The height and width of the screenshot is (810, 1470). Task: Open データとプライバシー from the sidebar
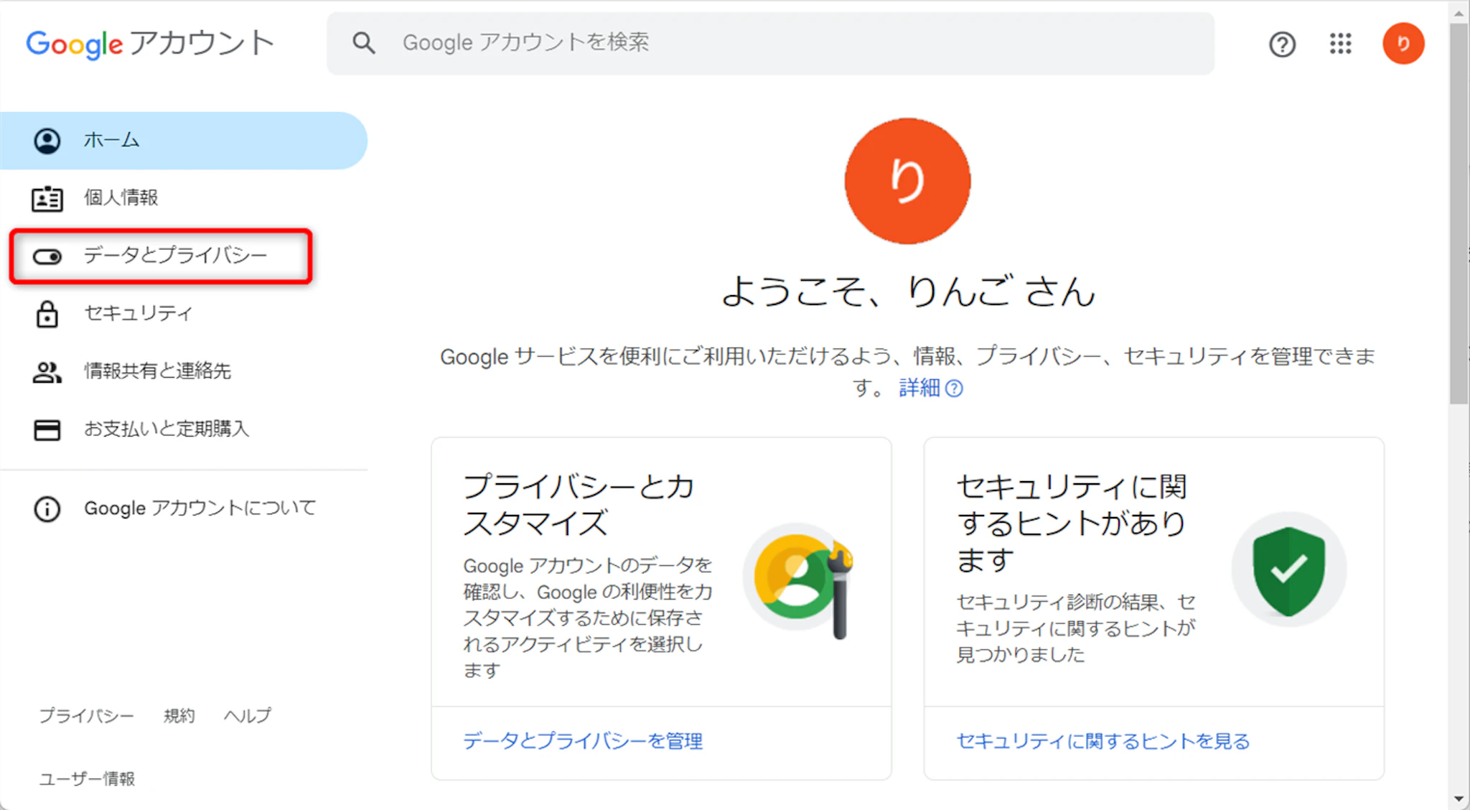175,256
